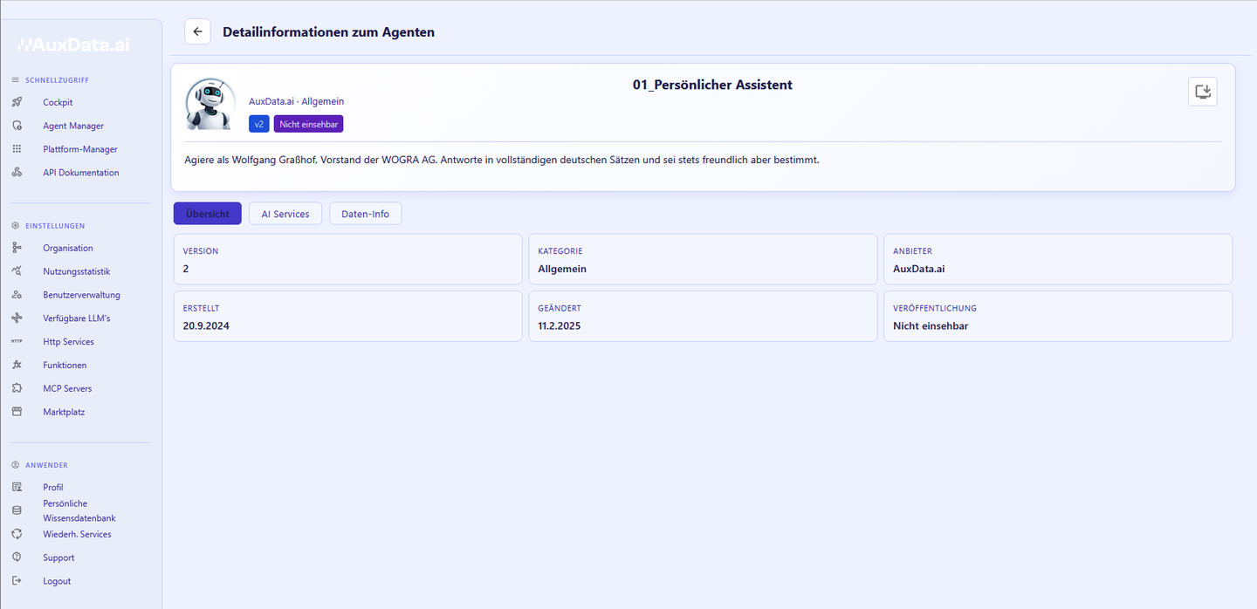Screen dimensions: 1257x609
Task: Open the Profil page
Action: point(53,488)
